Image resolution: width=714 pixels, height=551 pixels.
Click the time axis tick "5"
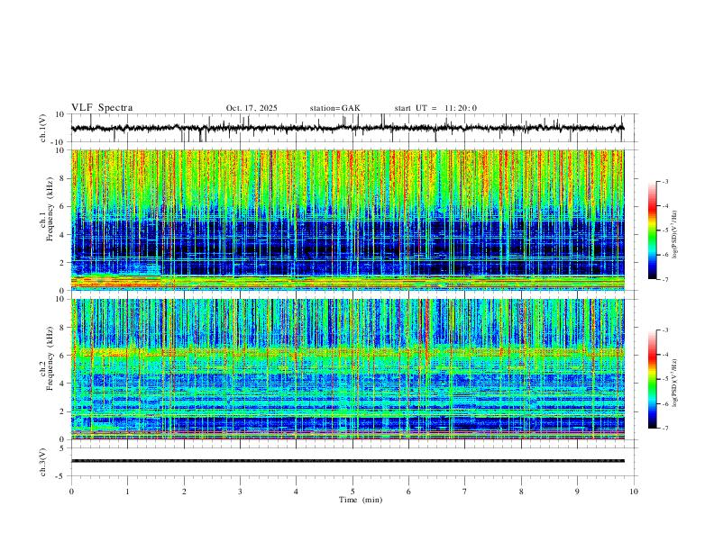pyautogui.click(x=352, y=492)
